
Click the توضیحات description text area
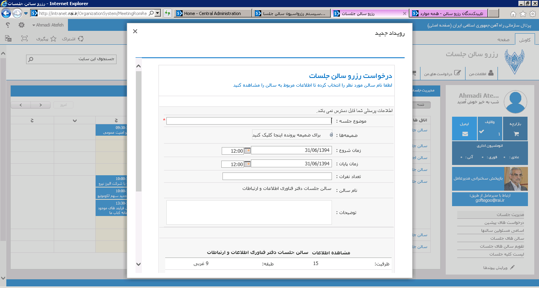[249, 212]
